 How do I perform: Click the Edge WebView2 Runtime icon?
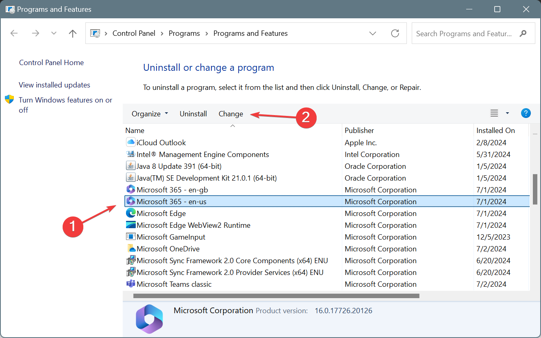(130, 225)
